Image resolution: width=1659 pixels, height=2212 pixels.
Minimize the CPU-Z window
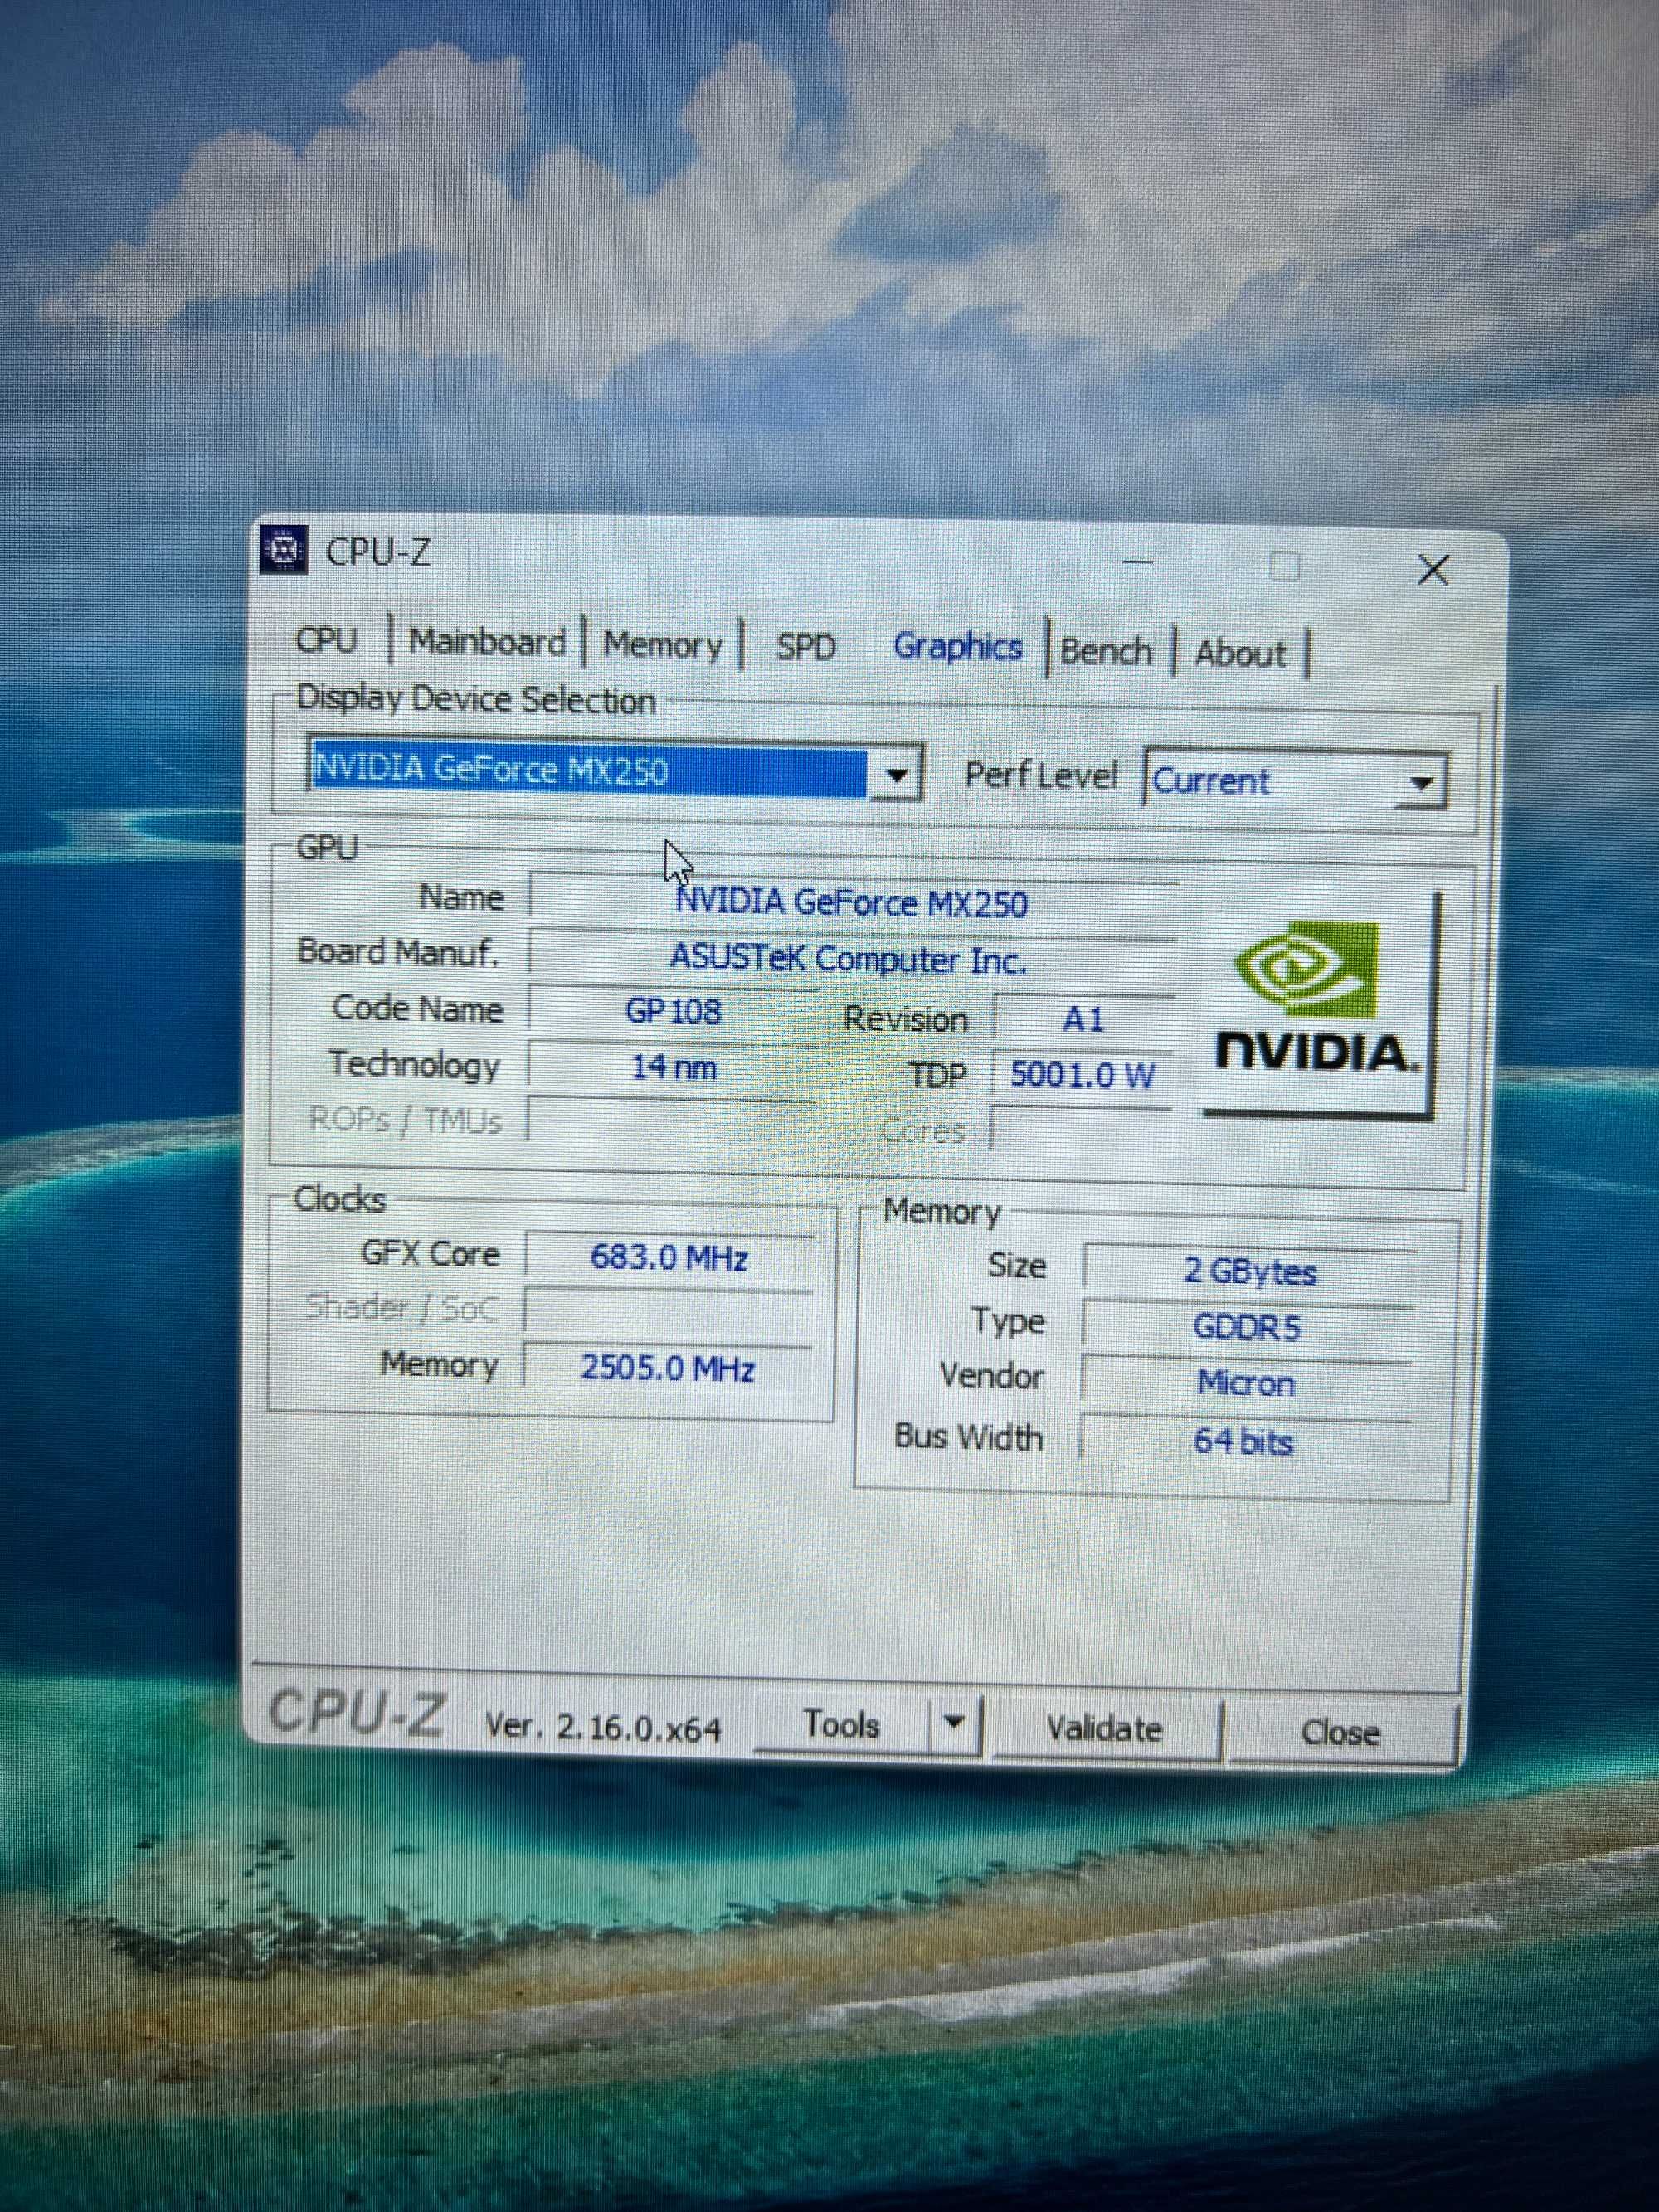[1138, 562]
